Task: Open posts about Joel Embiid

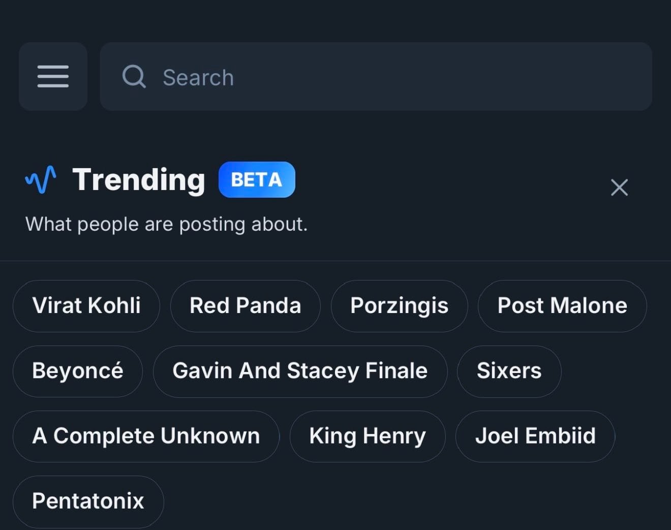Action: point(536,436)
